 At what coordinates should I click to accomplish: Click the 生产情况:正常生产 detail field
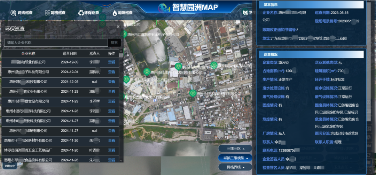click(277, 79)
